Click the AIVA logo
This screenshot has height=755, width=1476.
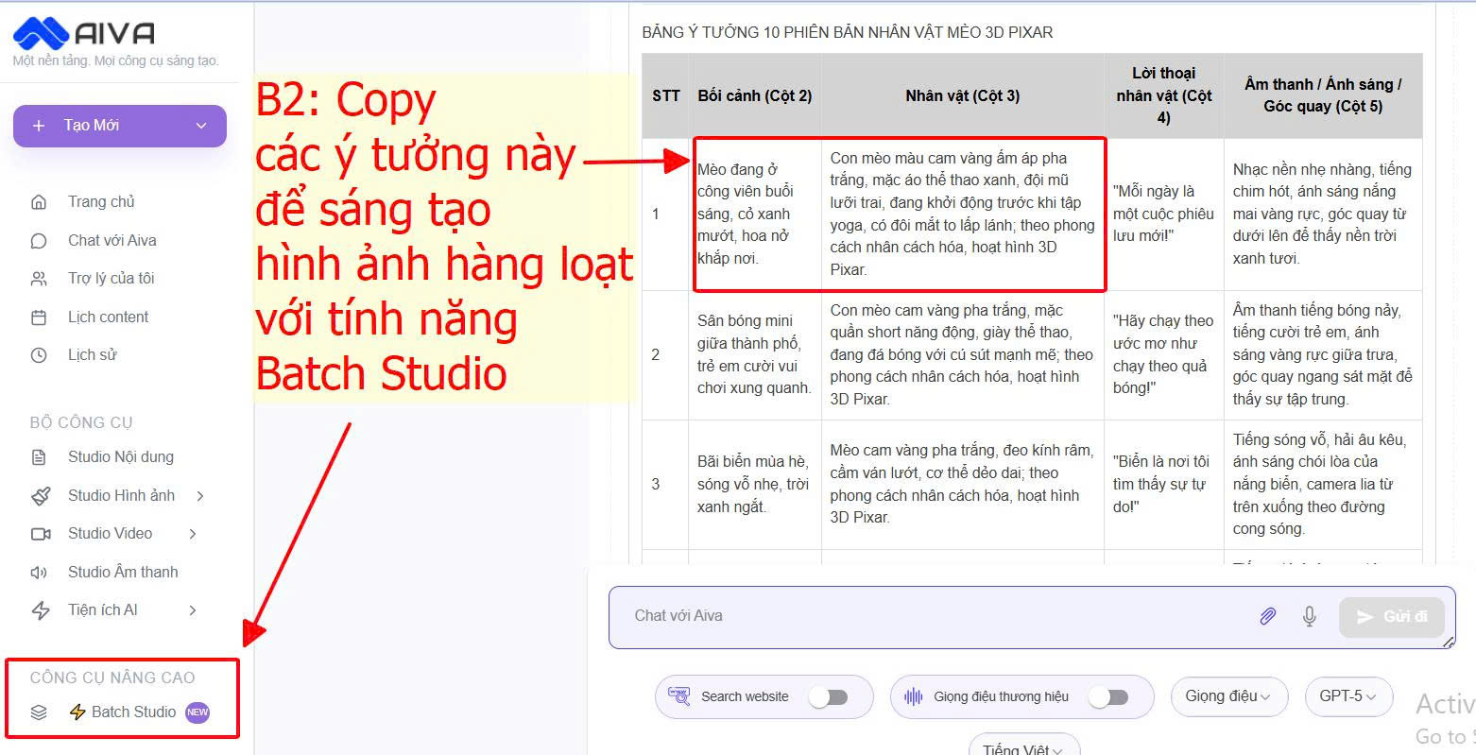click(84, 33)
